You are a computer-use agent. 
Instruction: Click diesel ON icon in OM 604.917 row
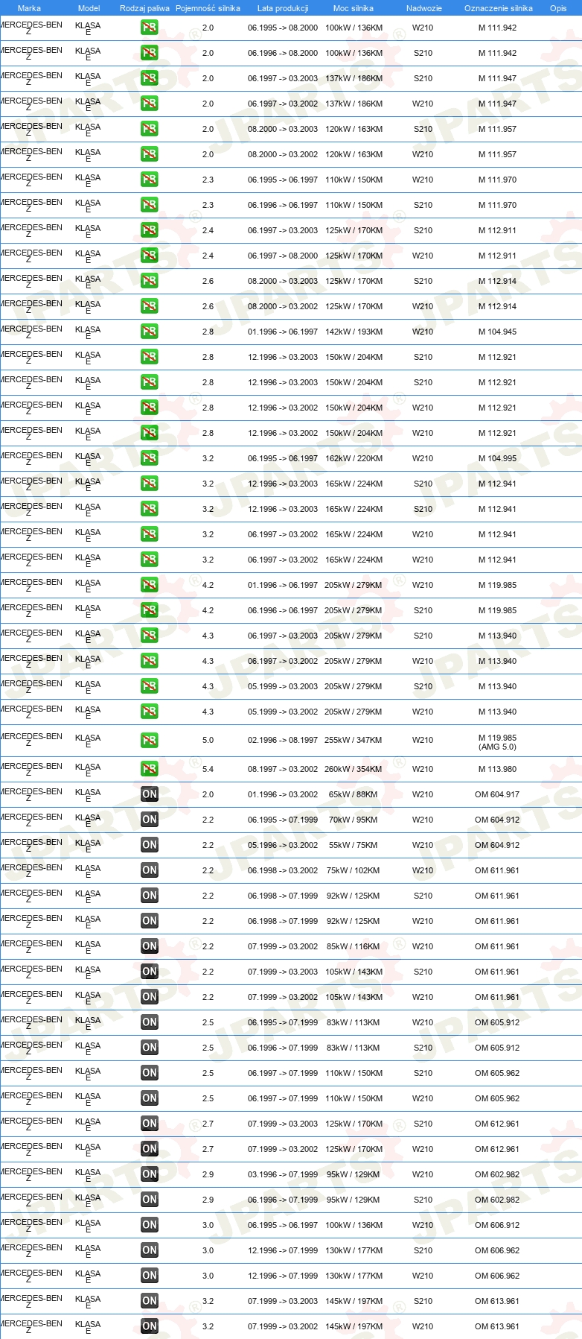[150, 795]
